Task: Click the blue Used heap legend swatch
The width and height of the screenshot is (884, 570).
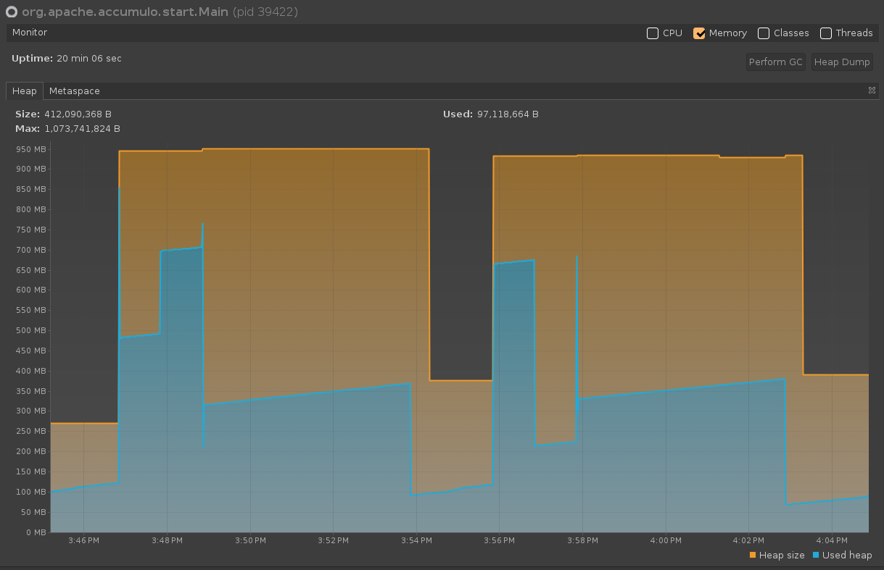Action: [x=816, y=556]
